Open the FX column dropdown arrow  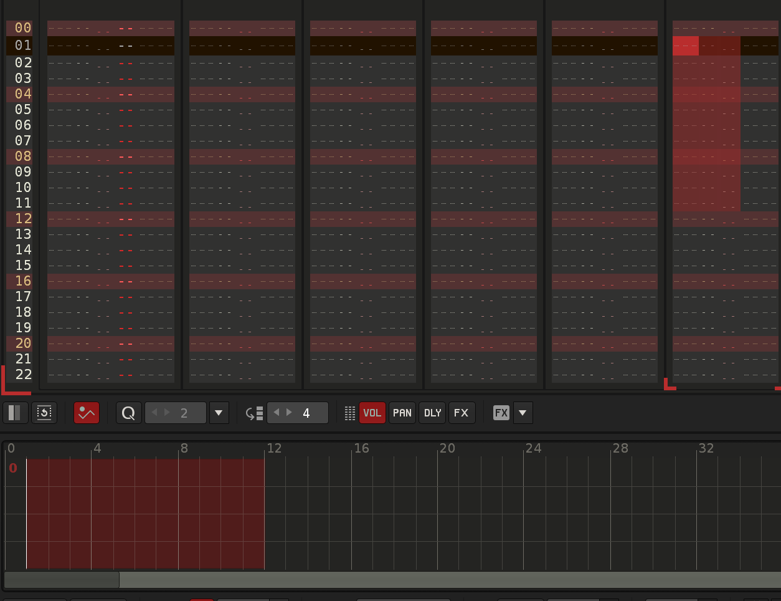(x=523, y=413)
